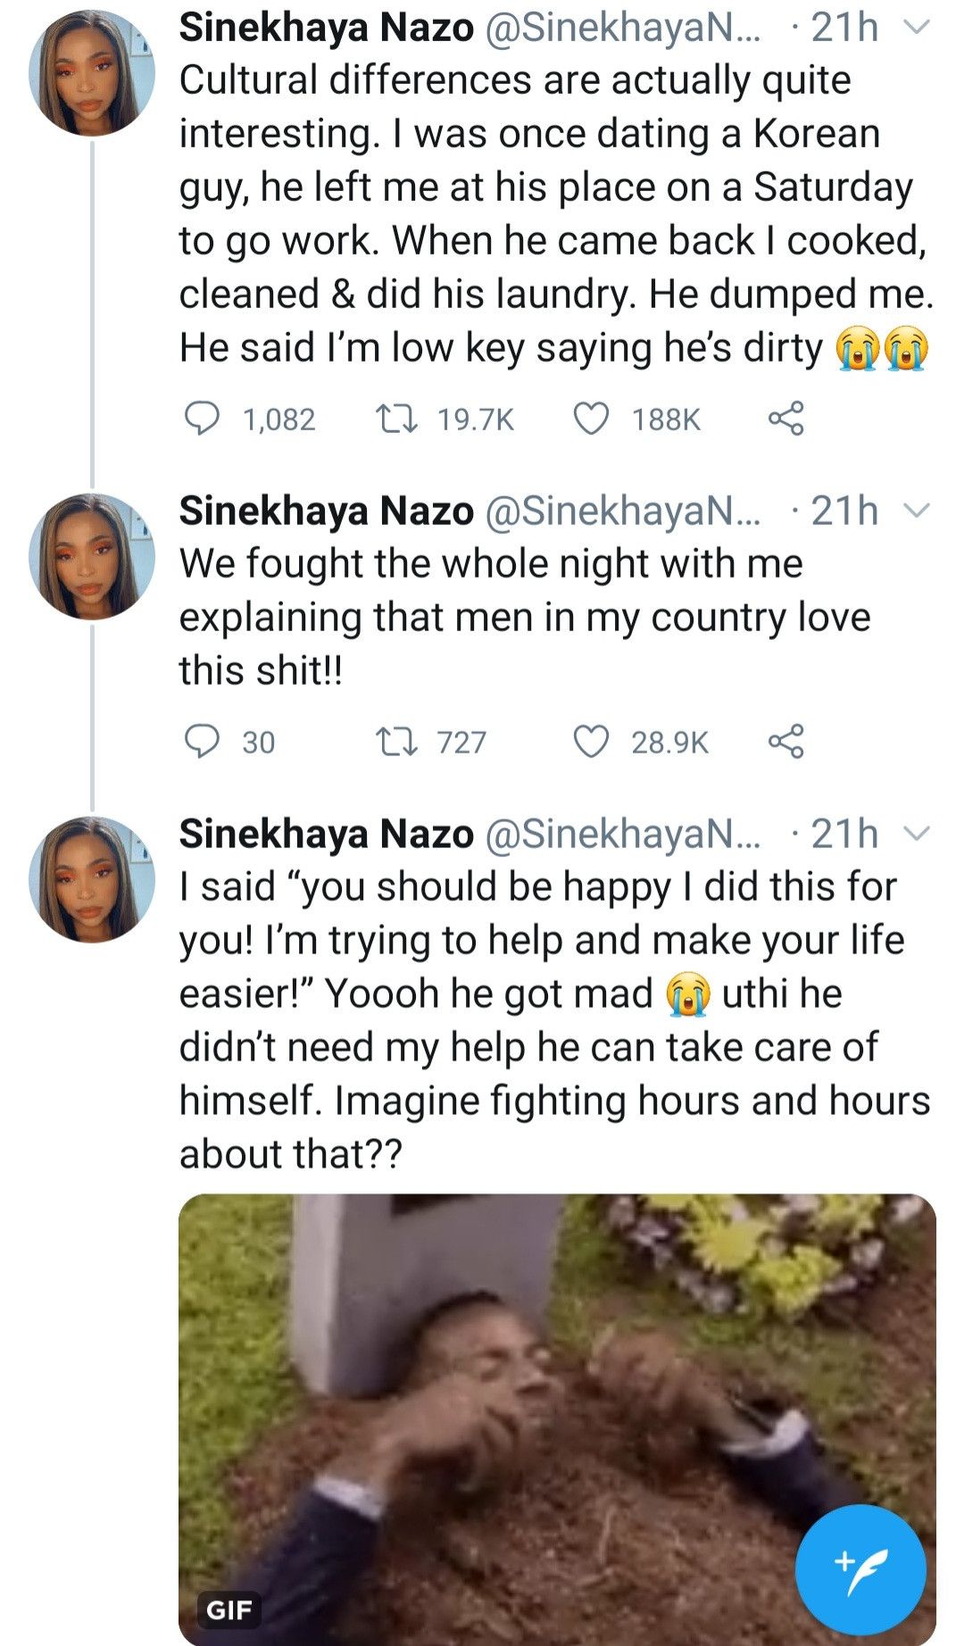Tap the second tweet's avatar photo
The image size is (964, 1646).
pos(92,556)
